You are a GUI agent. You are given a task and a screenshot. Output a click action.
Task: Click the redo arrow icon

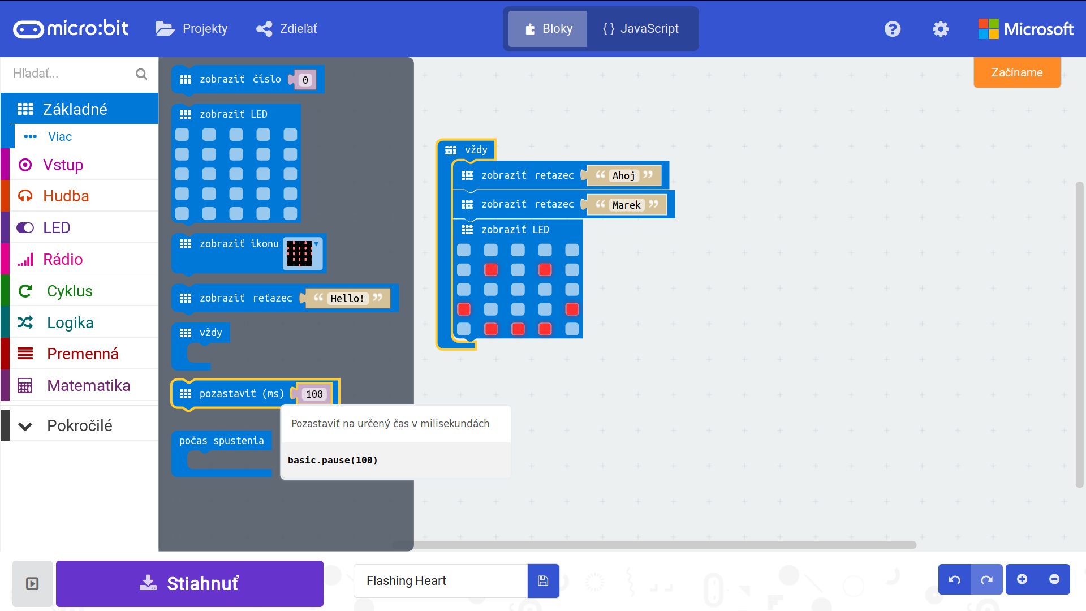pos(987,580)
